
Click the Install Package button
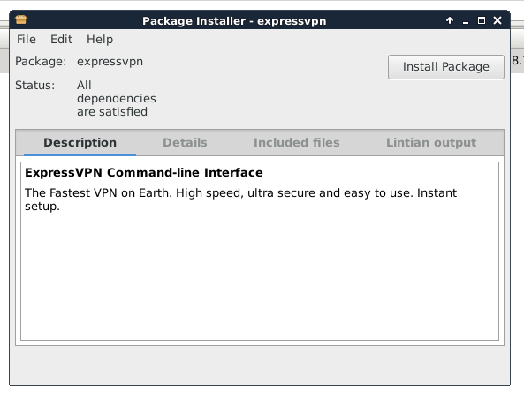coord(446,67)
